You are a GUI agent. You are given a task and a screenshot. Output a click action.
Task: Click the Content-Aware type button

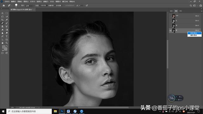[x=43, y=6]
